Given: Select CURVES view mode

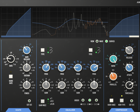Looking at the screenshot, I should [106, 41].
